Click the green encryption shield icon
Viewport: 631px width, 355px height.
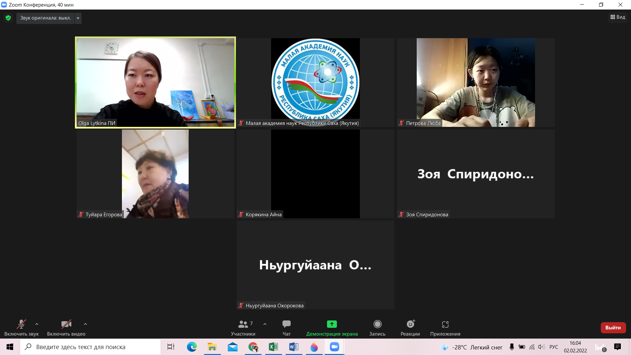[x=8, y=18]
